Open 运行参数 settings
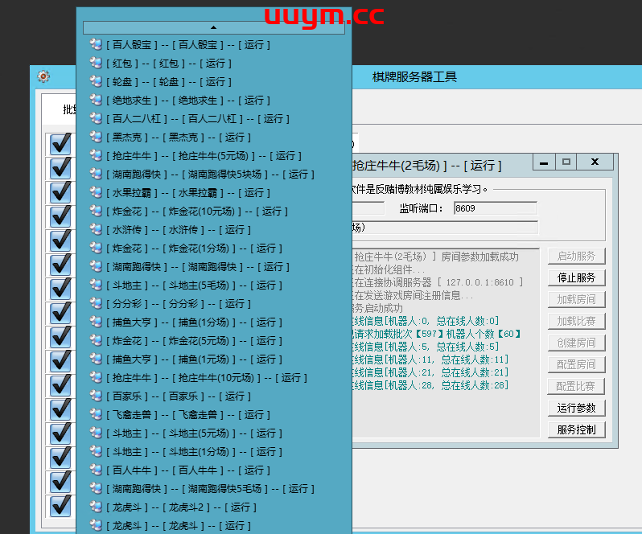Image resolution: width=642 pixels, height=534 pixels. [x=576, y=408]
